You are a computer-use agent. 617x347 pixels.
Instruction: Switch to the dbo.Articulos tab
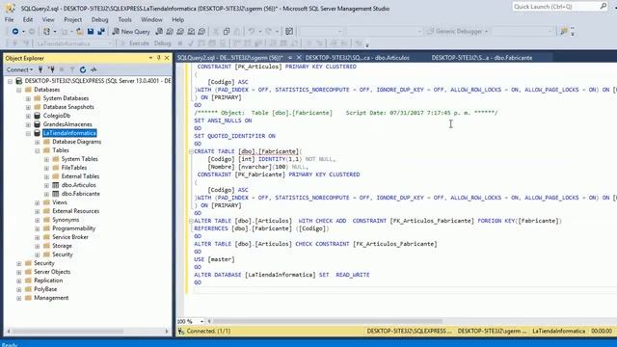(358, 58)
